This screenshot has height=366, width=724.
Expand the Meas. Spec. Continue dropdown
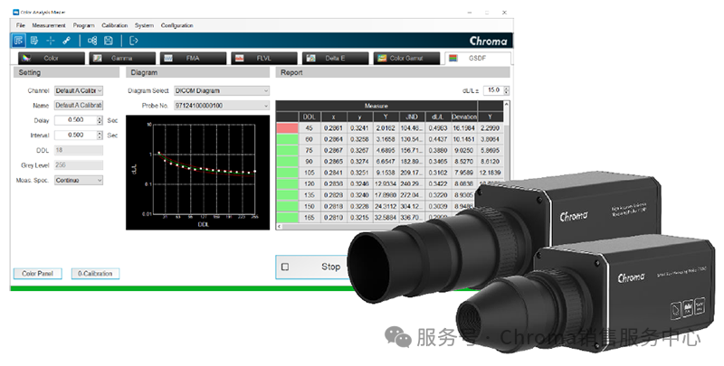click(x=79, y=180)
